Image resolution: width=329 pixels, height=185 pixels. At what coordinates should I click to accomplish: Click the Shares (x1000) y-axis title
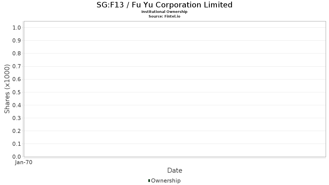(7, 89)
